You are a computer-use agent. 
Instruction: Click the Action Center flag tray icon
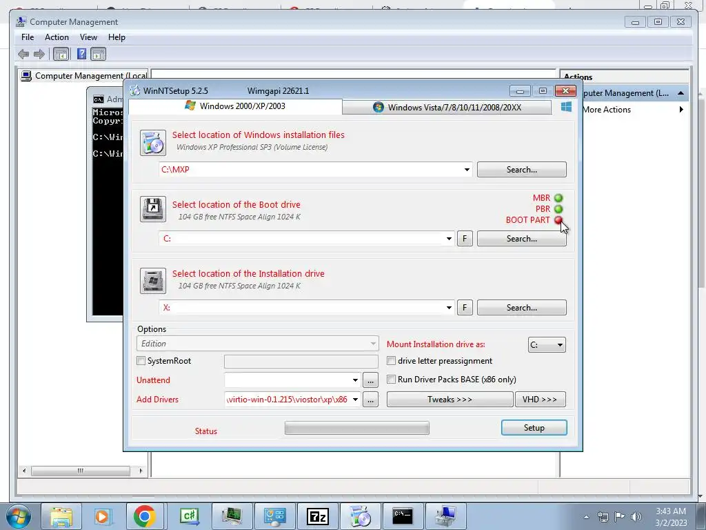coord(620,517)
